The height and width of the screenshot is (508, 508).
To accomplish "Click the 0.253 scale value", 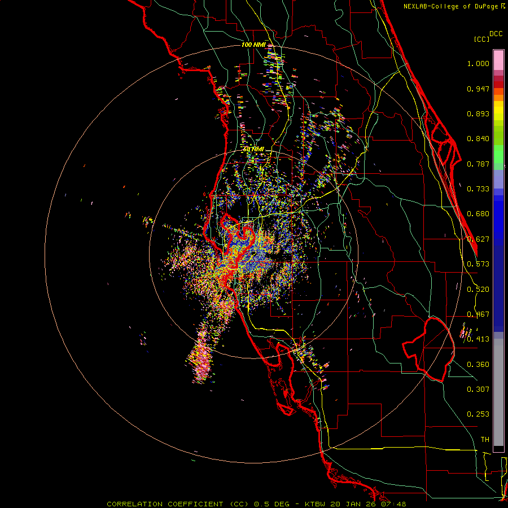I will [478, 414].
